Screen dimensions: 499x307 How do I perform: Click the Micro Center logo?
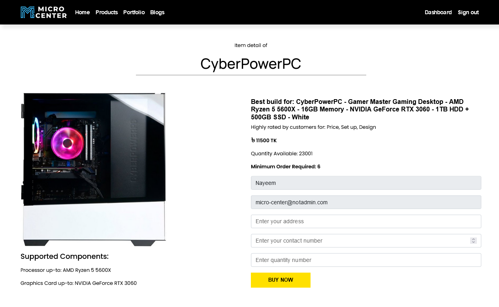pyautogui.click(x=43, y=12)
